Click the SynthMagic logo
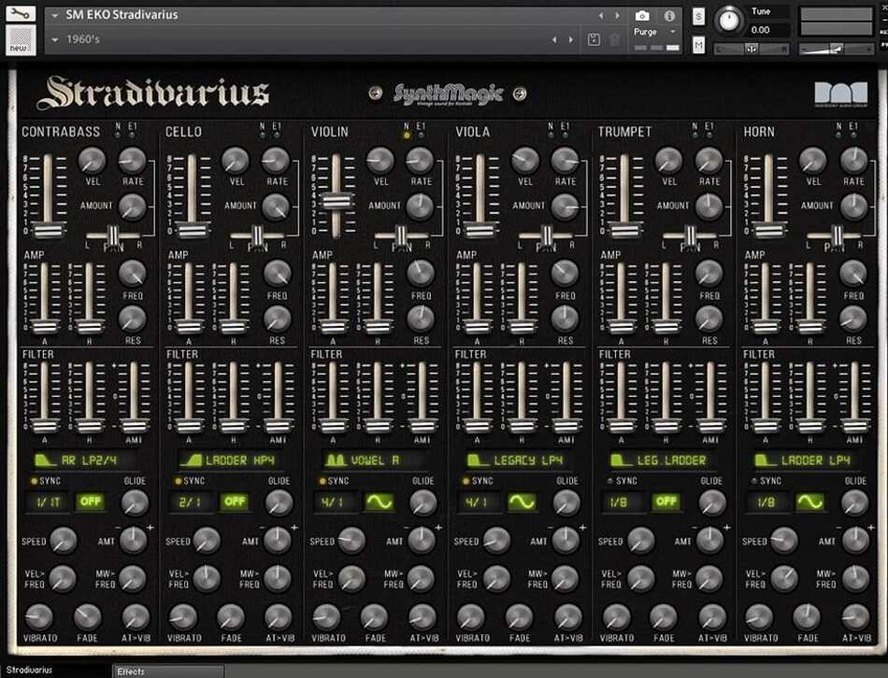This screenshot has width=888, height=678. [x=448, y=93]
